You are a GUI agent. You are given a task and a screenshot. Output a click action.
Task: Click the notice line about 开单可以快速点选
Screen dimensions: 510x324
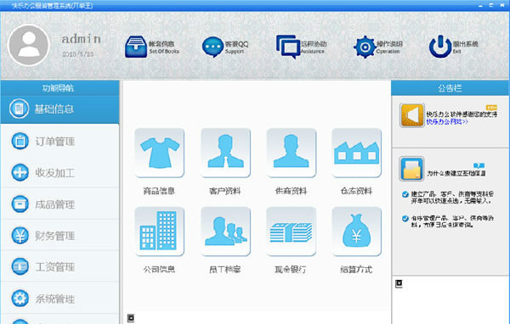point(452,198)
